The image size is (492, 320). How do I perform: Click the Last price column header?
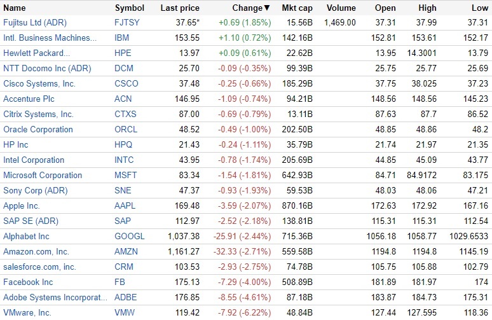180,8
